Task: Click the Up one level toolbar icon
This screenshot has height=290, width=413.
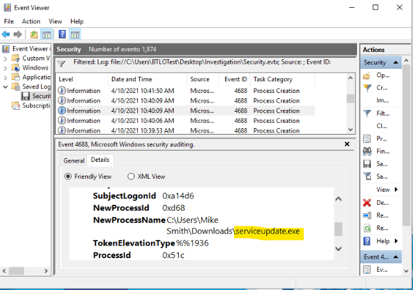Action: pos(34,34)
